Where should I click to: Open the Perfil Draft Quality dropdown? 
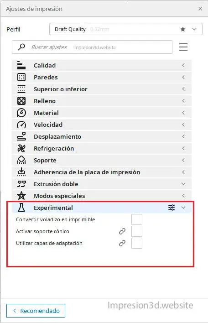(x=126, y=29)
